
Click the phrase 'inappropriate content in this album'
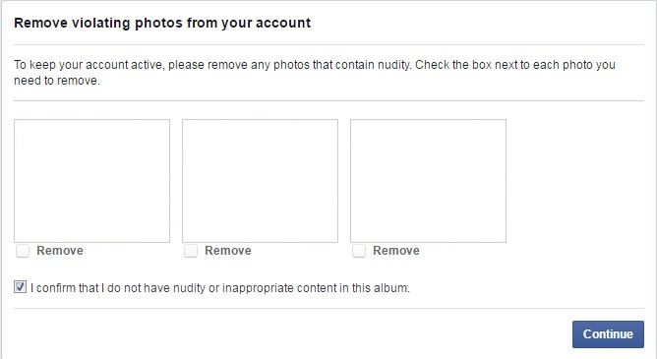316,288
